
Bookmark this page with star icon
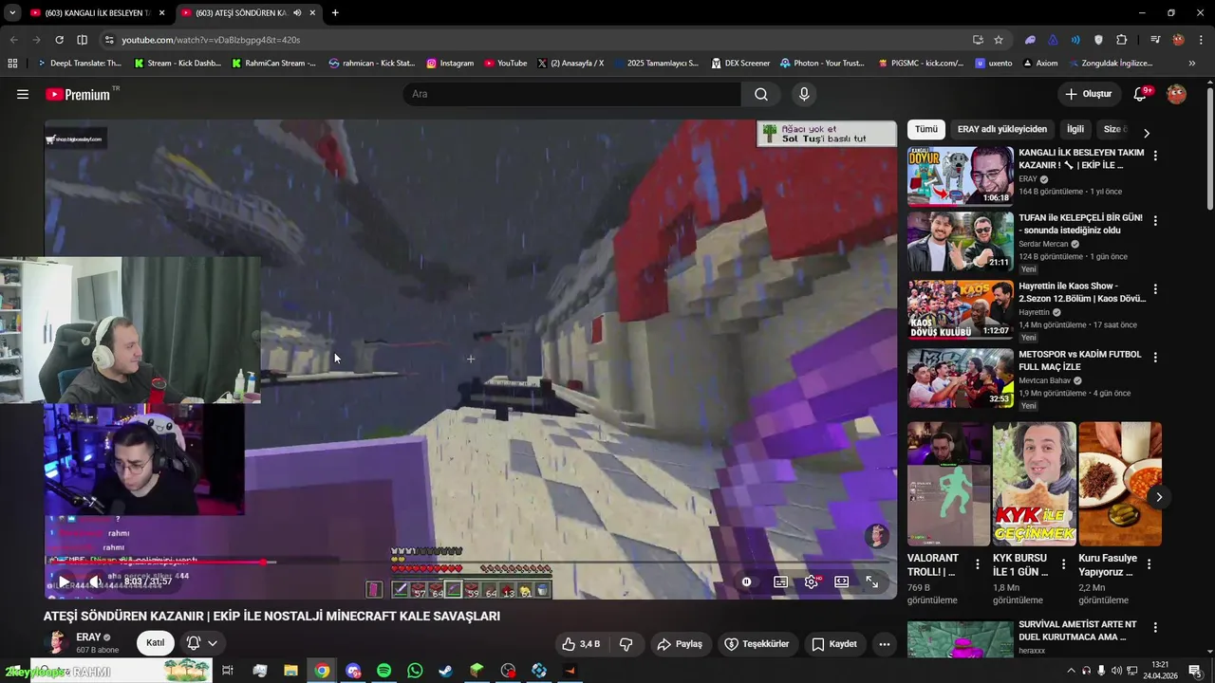(x=999, y=40)
